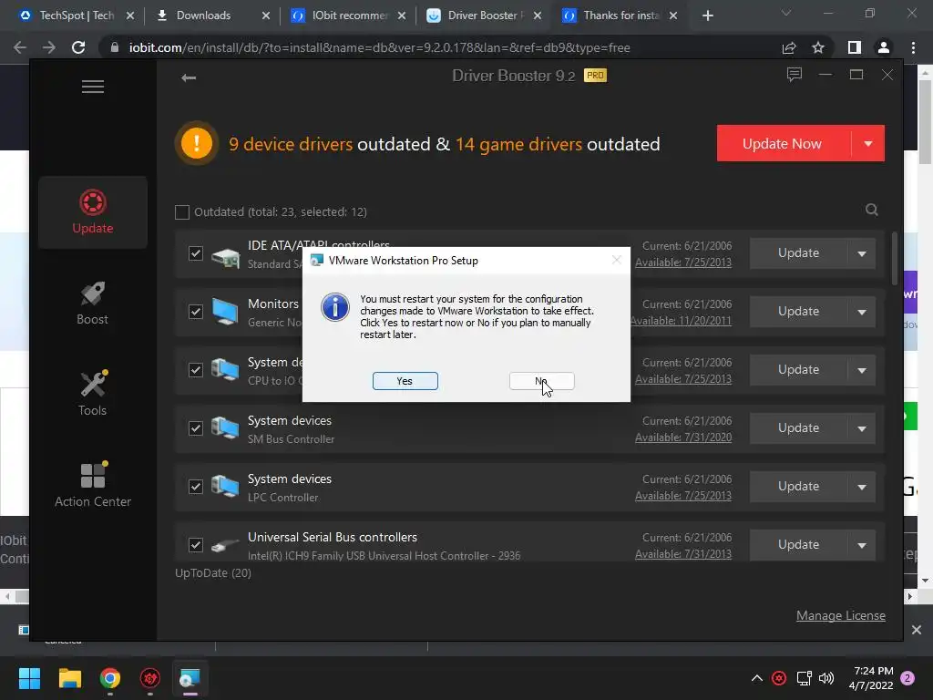Close the Downloads tab
This screenshot has width=933, height=700.
pyautogui.click(x=266, y=15)
